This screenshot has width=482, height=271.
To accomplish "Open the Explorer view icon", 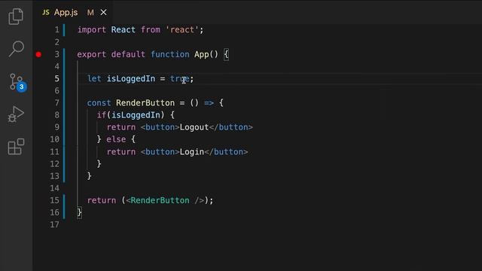I will point(16,16).
